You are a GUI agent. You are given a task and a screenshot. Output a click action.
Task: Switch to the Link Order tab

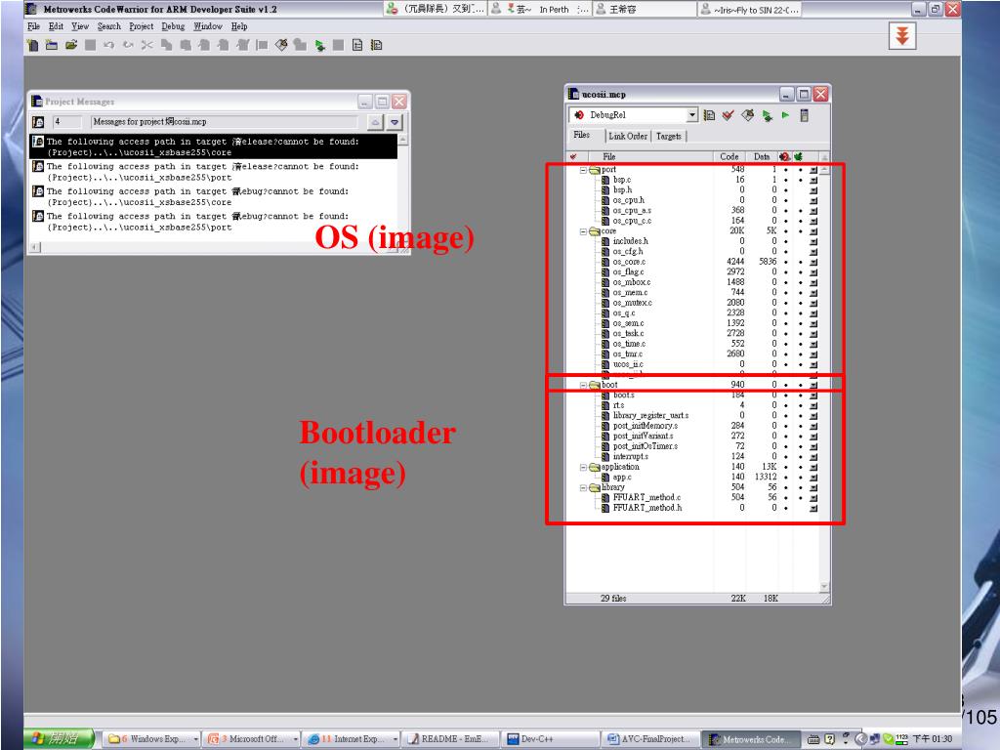[628, 137]
